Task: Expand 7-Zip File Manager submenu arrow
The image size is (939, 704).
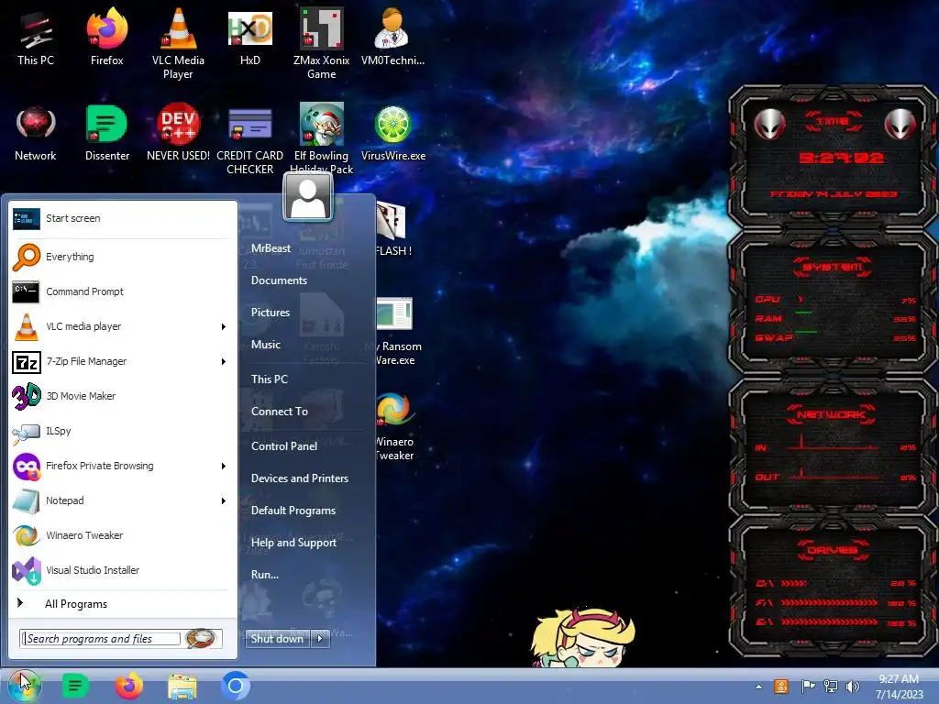Action: (x=224, y=361)
